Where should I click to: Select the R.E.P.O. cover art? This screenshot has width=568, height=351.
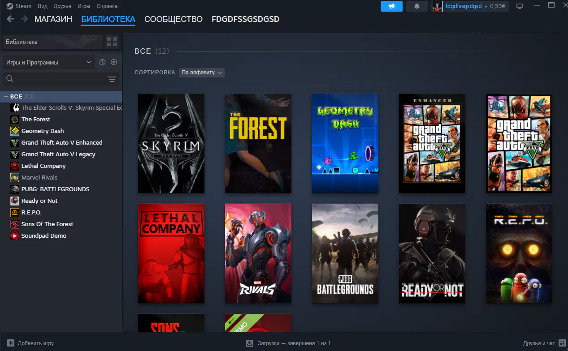point(519,253)
